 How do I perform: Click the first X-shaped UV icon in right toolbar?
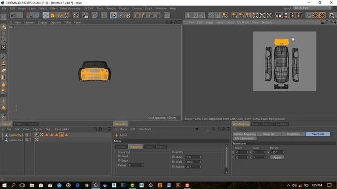[x=255, y=15]
